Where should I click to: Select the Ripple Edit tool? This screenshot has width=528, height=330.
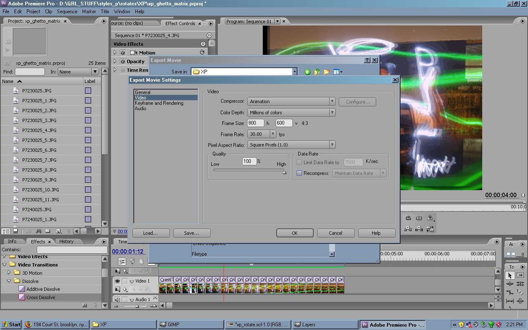pyautogui.click(x=510, y=284)
